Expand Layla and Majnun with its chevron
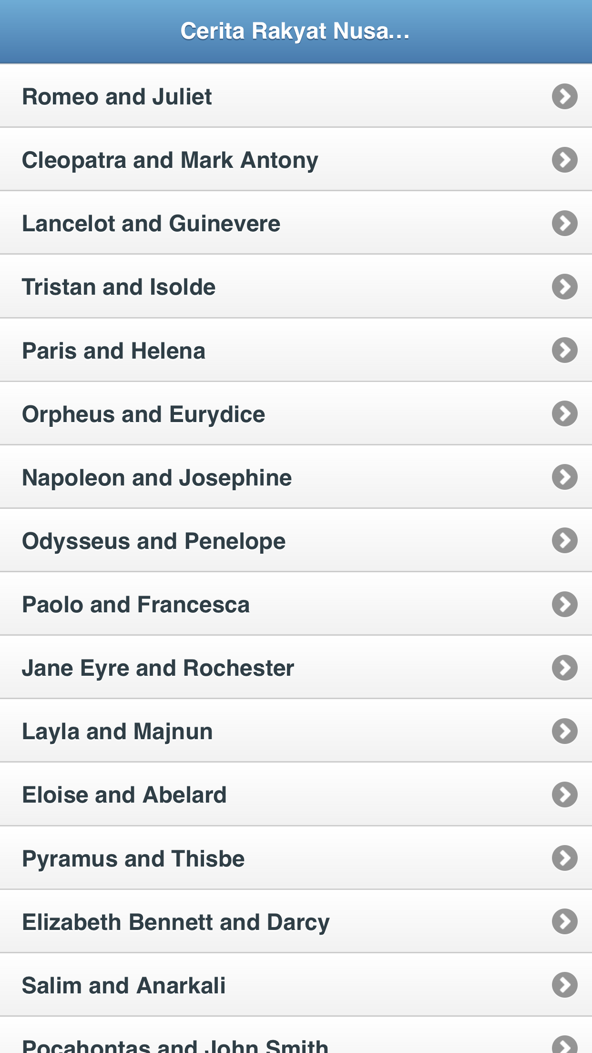This screenshot has height=1053, width=592. [565, 731]
